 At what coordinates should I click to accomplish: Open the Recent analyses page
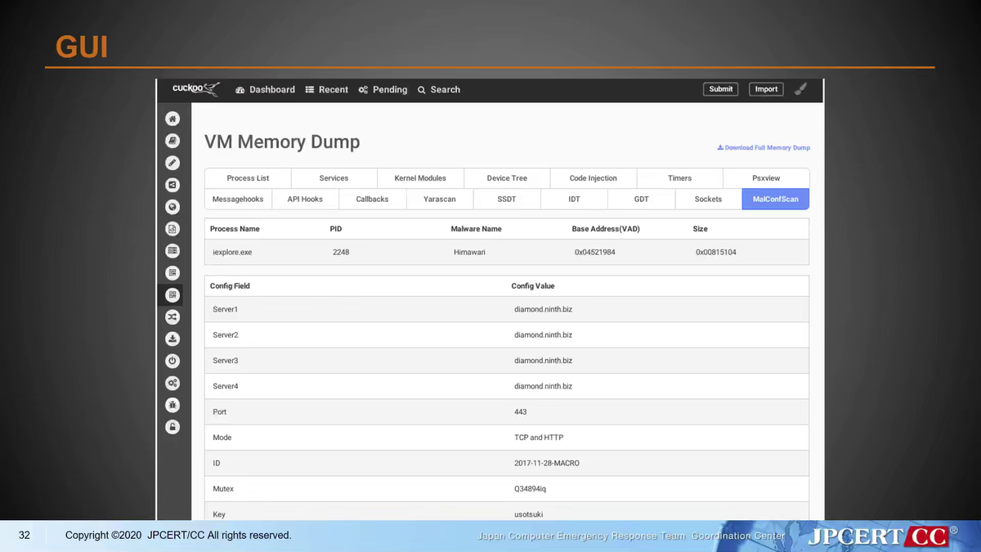[x=327, y=90]
